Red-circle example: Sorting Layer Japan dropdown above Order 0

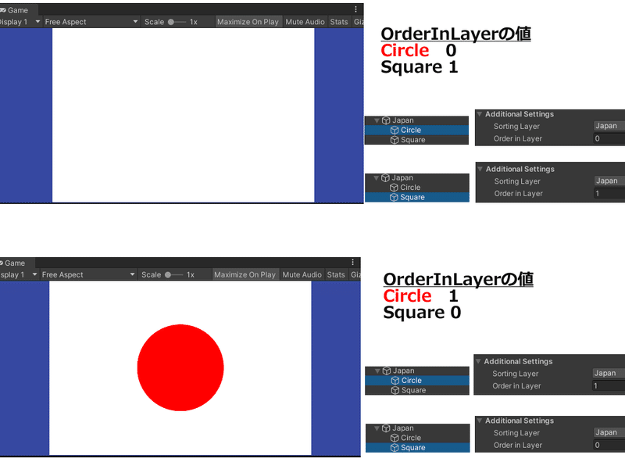click(x=609, y=432)
